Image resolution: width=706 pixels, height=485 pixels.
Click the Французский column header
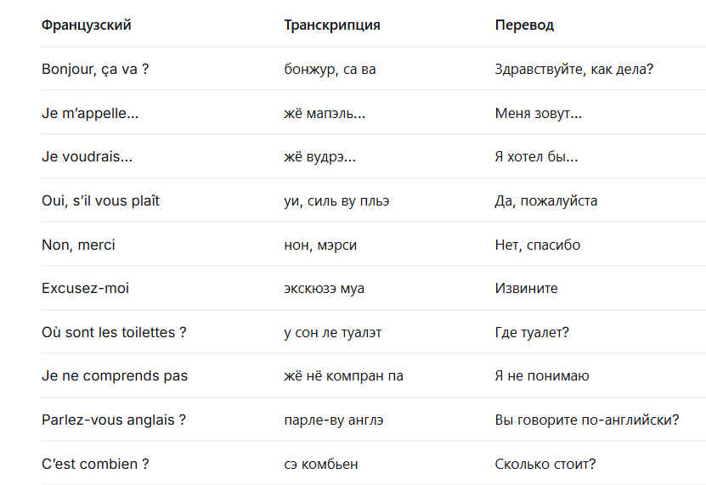point(86,25)
